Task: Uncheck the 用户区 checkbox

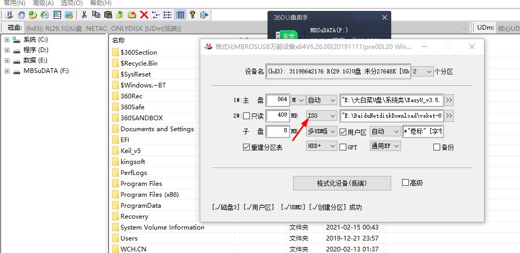Action: tap(343, 132)
